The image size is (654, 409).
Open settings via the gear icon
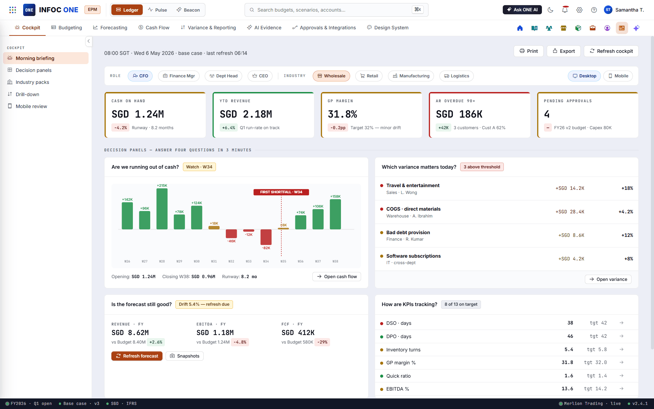pos(579,10)
